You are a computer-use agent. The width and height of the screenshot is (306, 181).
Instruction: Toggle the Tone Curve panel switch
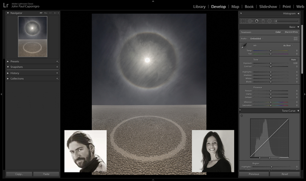tap(240, 110)
